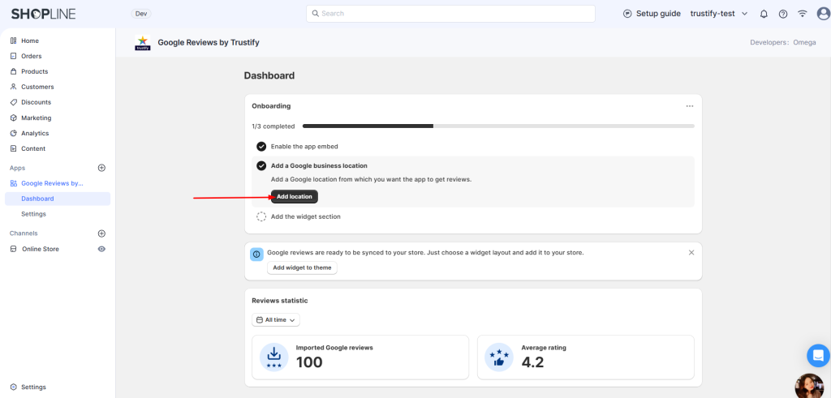Click the Dev badge

coord(141,14)
